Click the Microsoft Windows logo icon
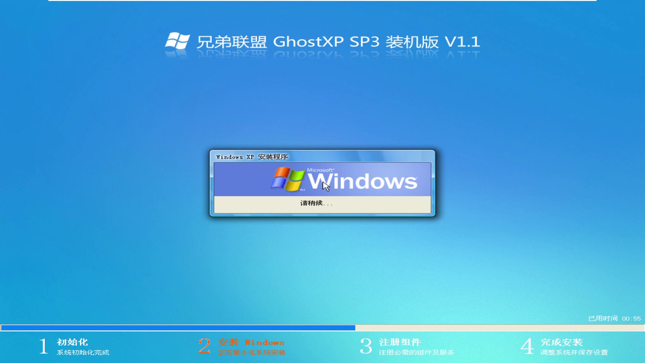Screen dimensions: 645x363 (x=288, y=179)
